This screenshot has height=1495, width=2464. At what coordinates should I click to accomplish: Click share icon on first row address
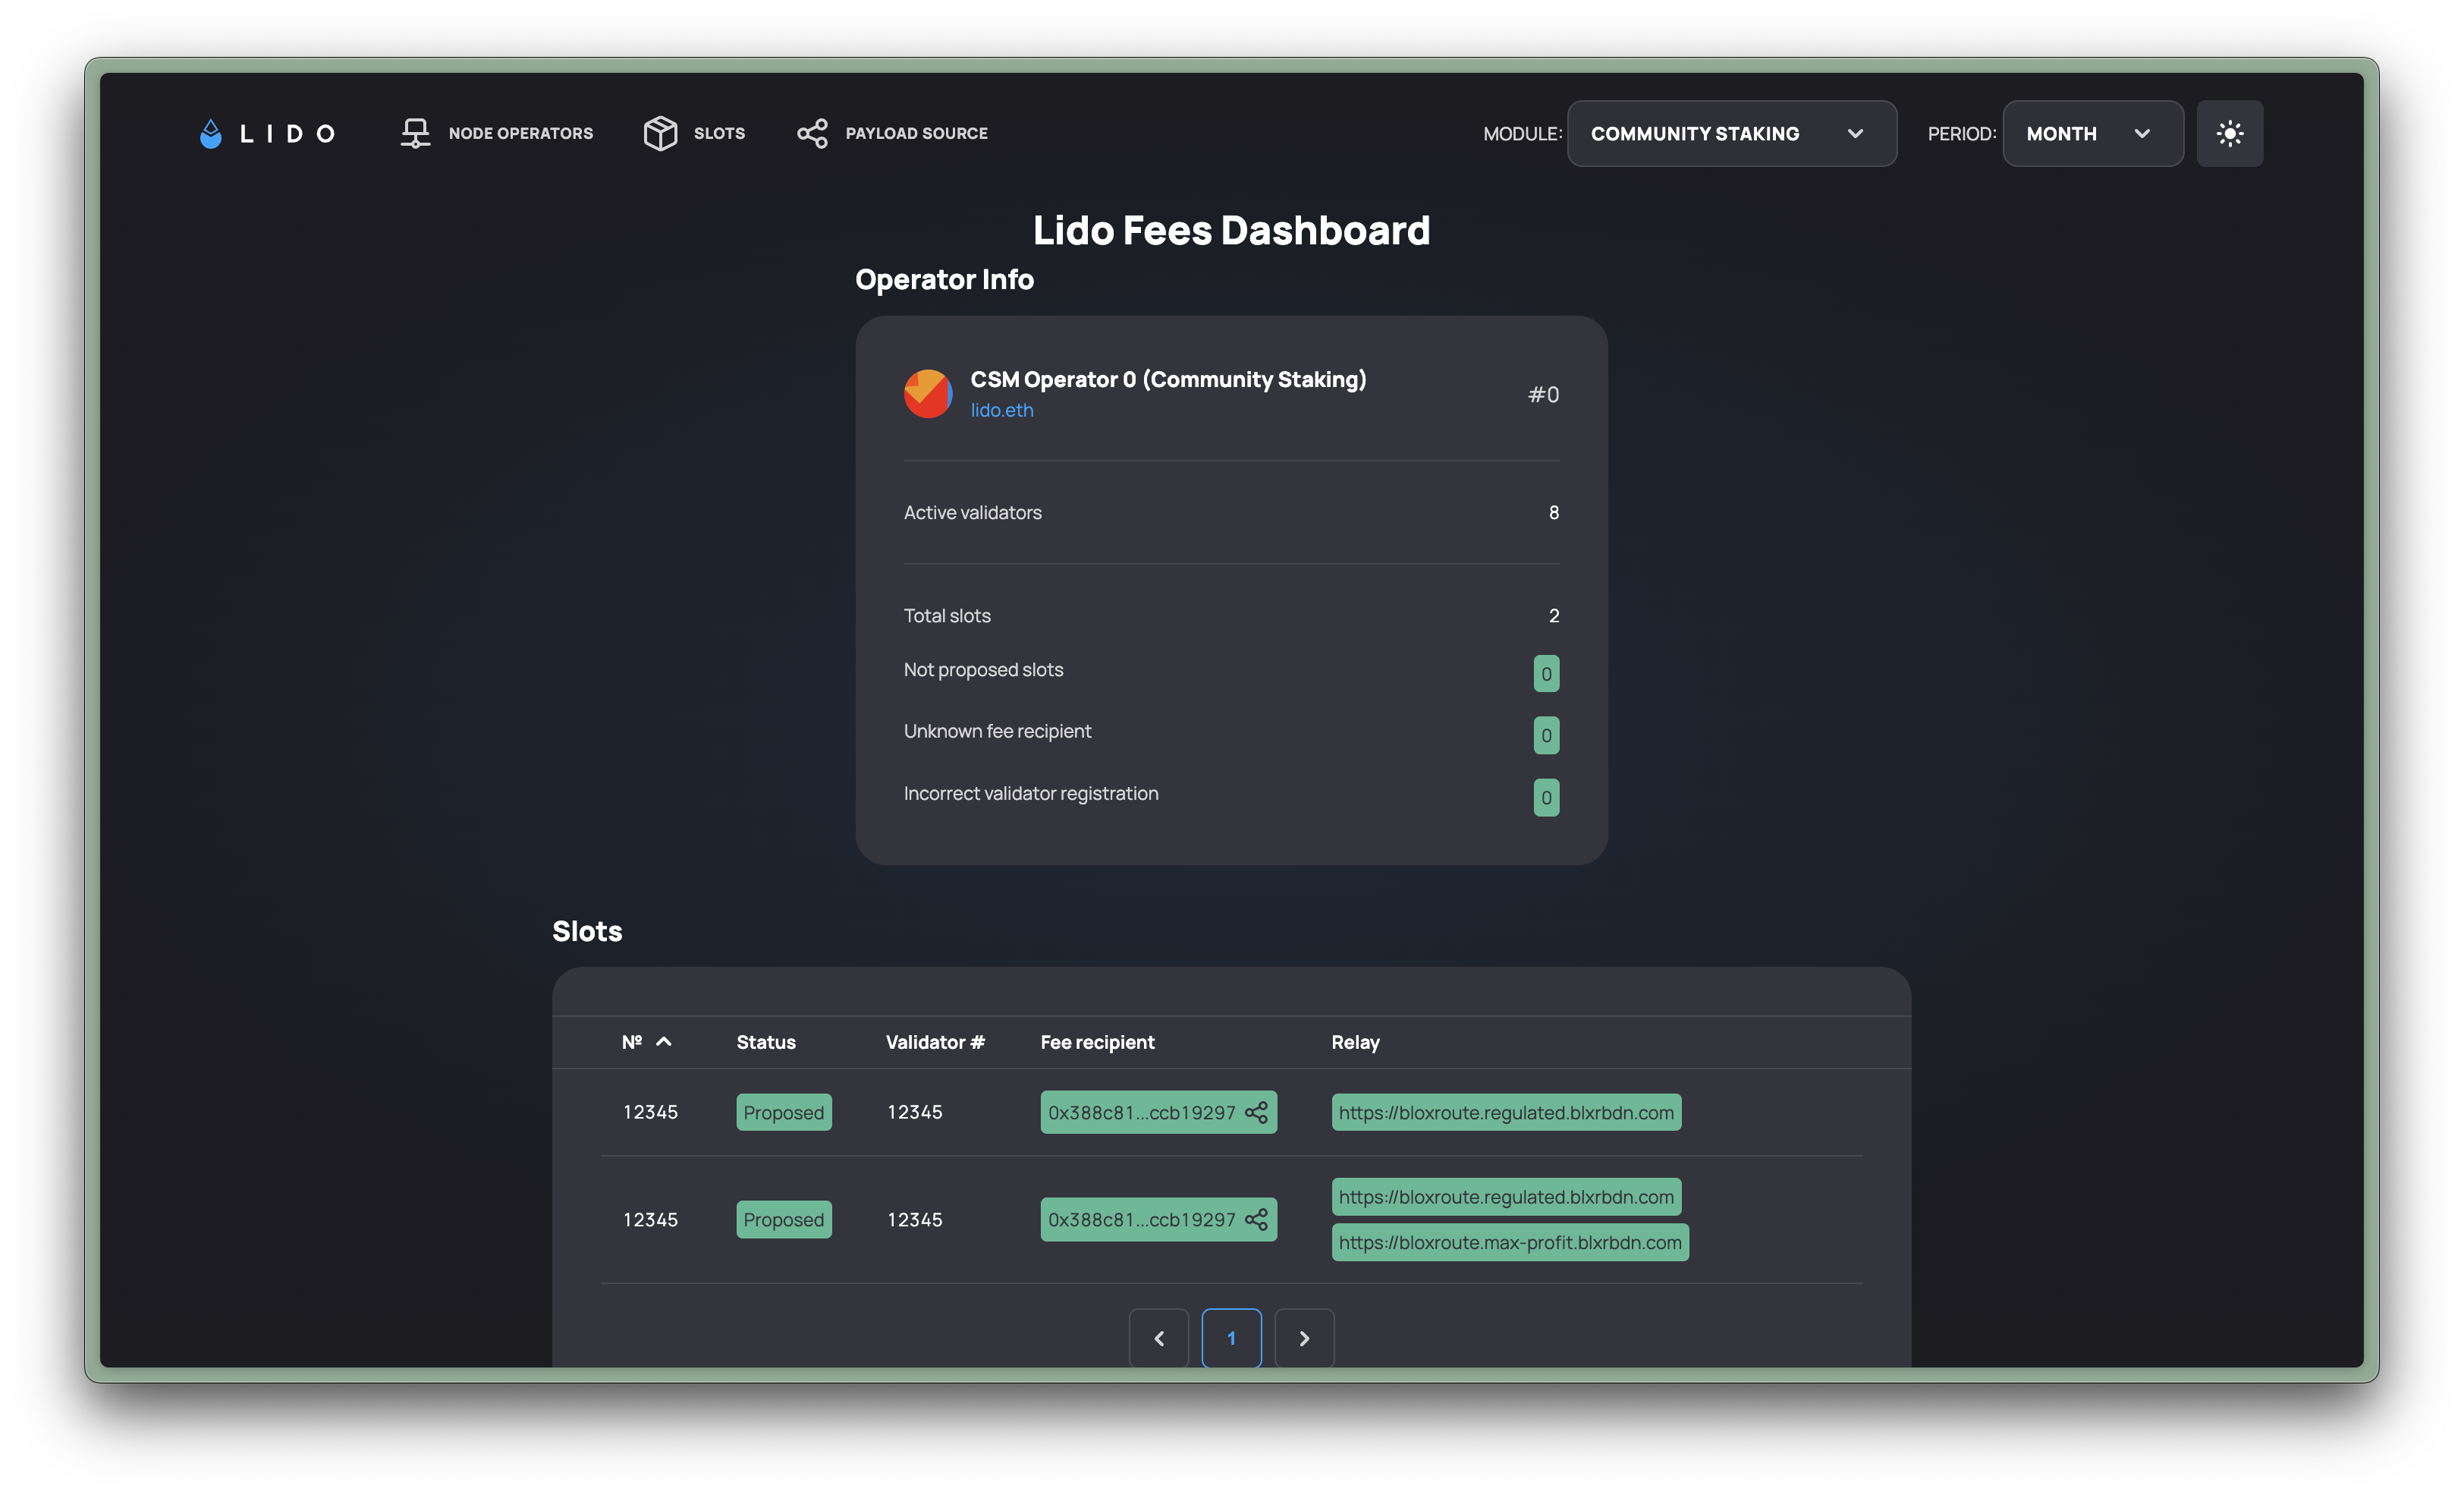tap(1256, 1112)
